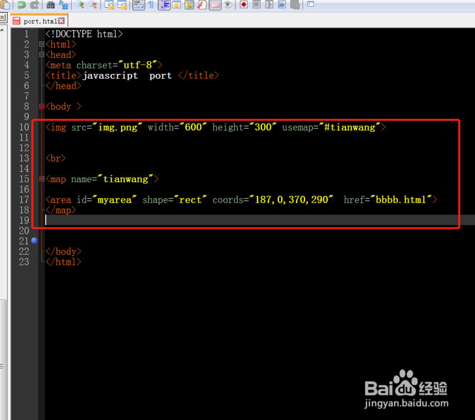
Task: Open Find with the binoculars icon
Action: [51, 4]
